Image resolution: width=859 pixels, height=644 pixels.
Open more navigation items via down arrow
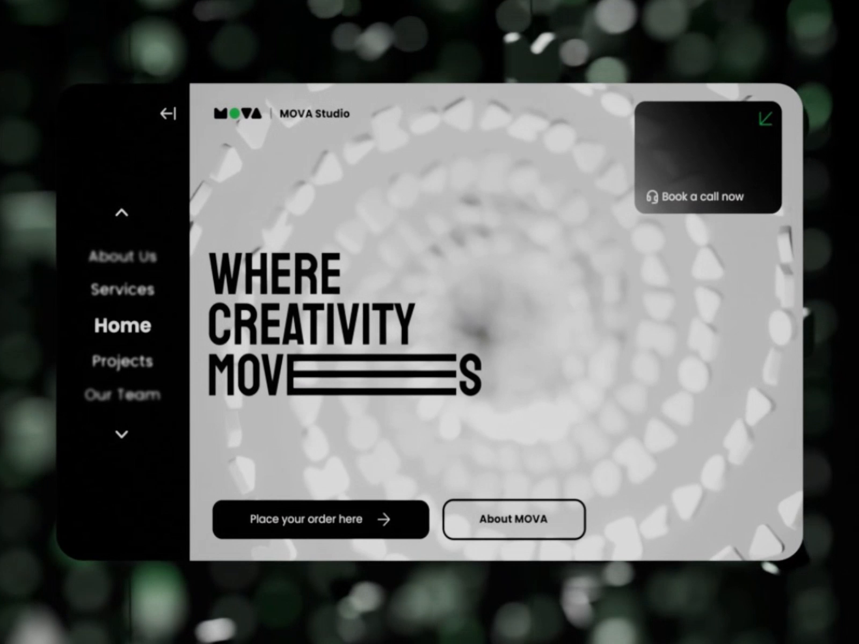(121, 435)
